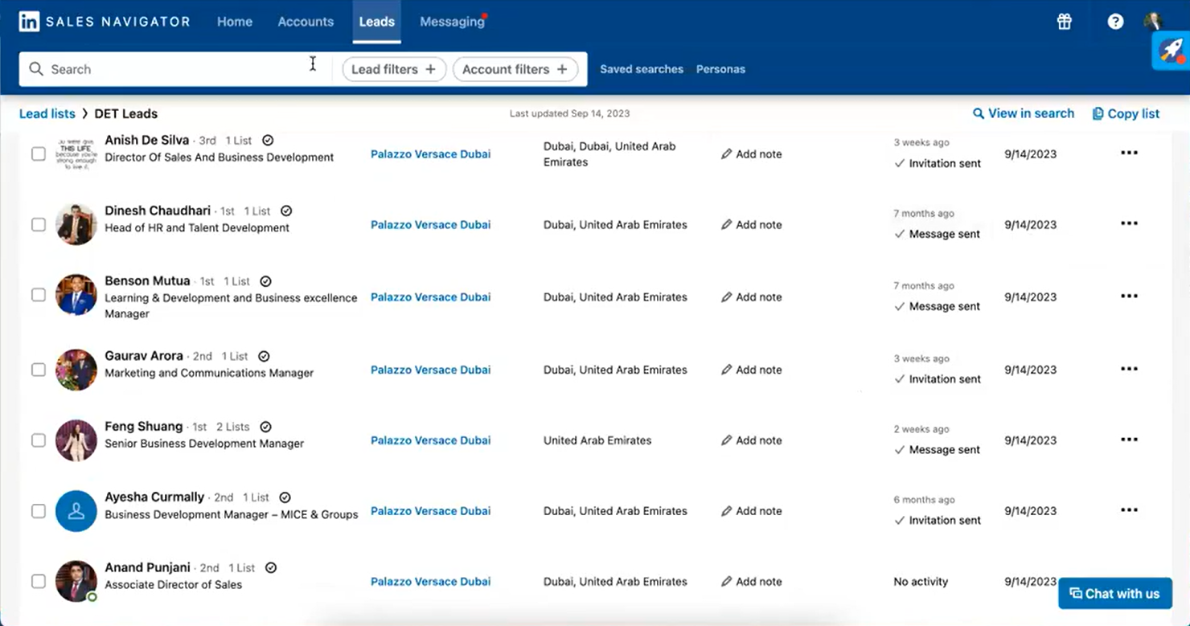The width and height of the screenshot is (1190, 626).
Task: Go to the Home tab
Action: tap(235, 22)
